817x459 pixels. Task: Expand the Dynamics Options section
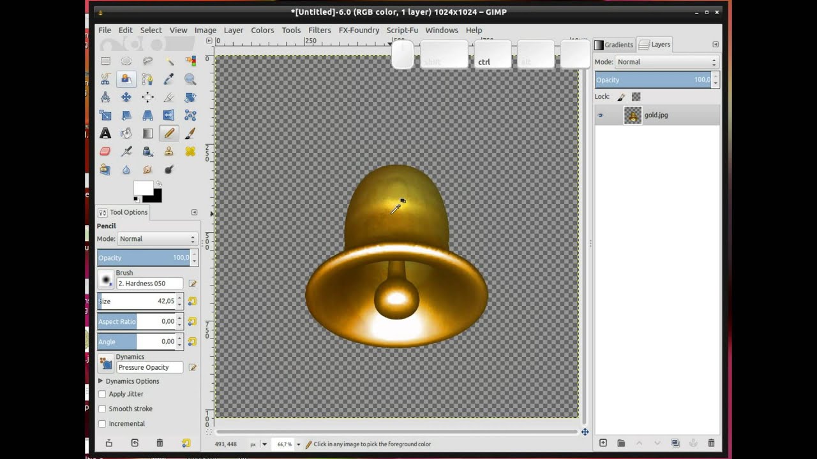(x=100, y=381)
